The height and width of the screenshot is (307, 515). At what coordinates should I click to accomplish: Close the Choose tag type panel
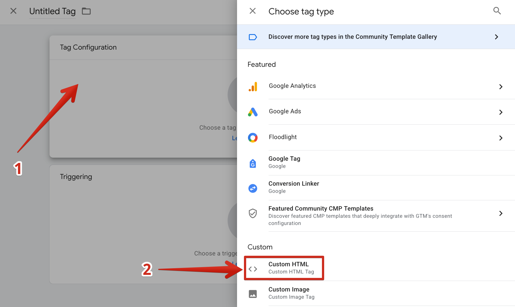(x=253, y=11)
